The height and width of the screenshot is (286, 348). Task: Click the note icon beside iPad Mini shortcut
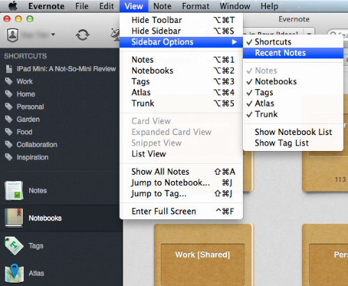click(x=9, y=69)
